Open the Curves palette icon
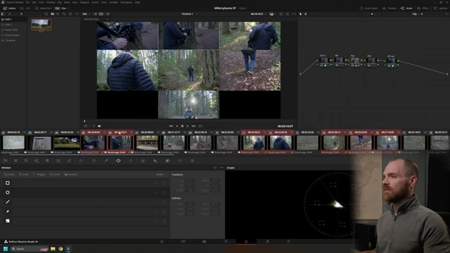The width and height of the screenshot is (450, 253). click(x=69, y=161)
